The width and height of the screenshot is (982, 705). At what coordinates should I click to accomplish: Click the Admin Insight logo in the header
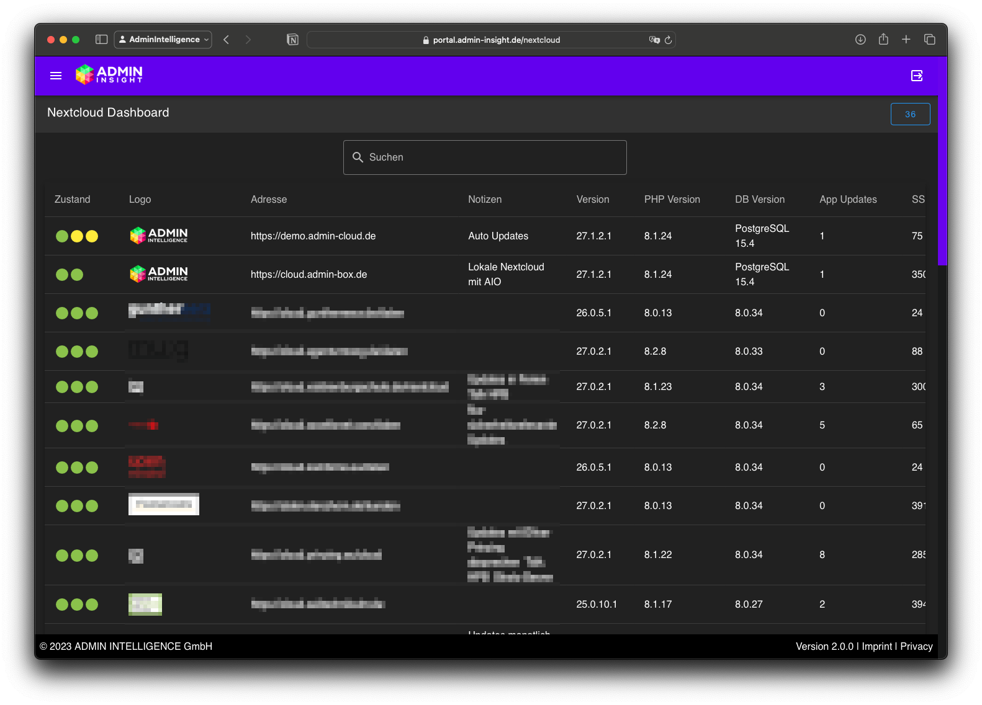[109, 74]
